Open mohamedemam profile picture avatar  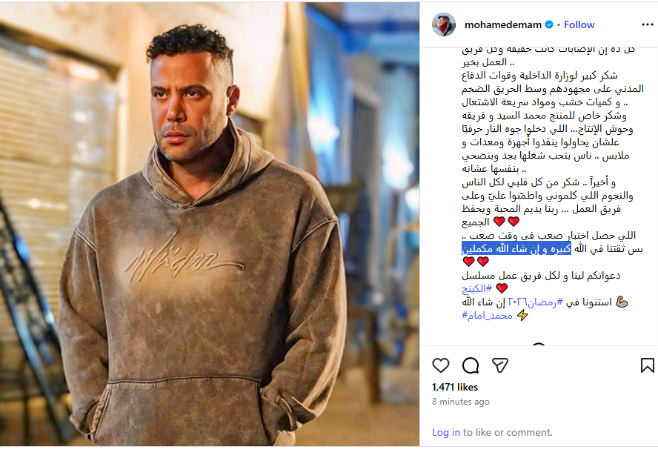click(444, 24)
